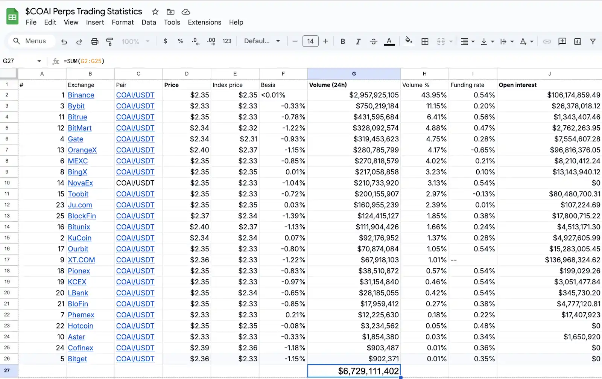Open the Data menu
The height and width of the screenshot is (379, 602).
[x=149, y=22]
